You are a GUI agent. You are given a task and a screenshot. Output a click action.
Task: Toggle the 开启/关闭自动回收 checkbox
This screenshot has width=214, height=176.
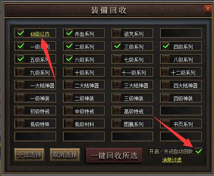[x=199, y=151]
